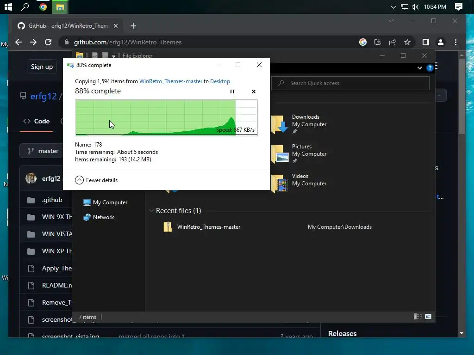
Task: Switch to File Explorer in the taskbar
Action: tap(60, 6)
